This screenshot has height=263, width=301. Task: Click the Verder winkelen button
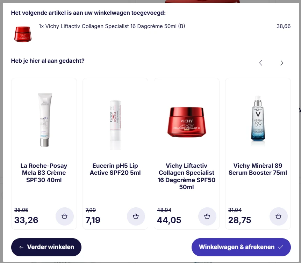[46, 247]
